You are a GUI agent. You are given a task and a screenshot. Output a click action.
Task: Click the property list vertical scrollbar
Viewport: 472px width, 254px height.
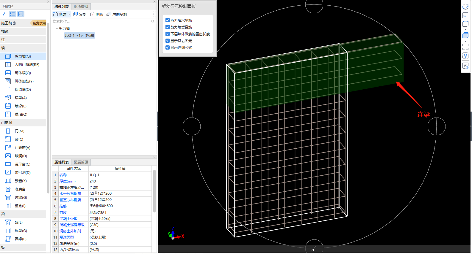click(154, 191)
